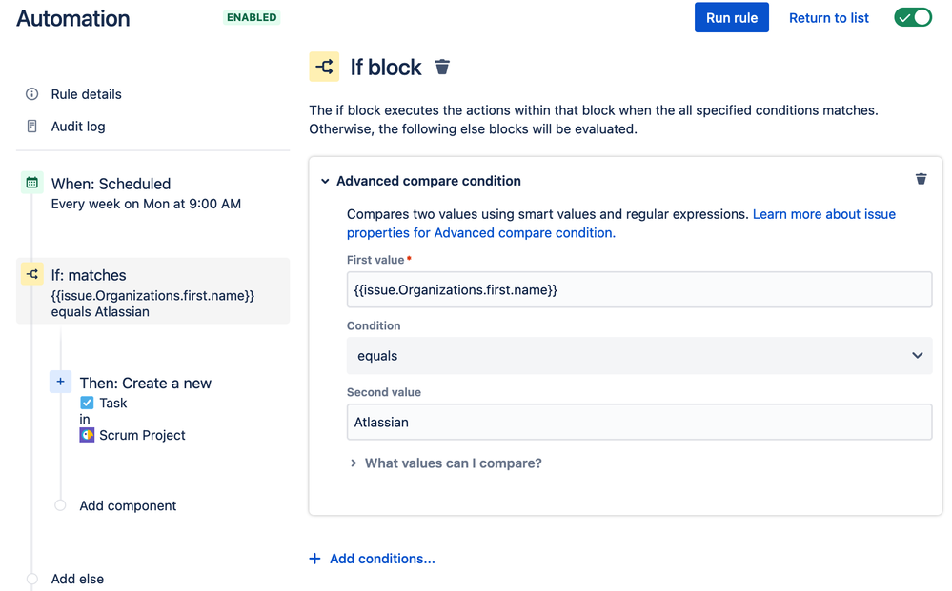This screenshot has width=952, height=591.
Task: Delete the Advanced compare condition via trash icon
Action: [922, 179]
